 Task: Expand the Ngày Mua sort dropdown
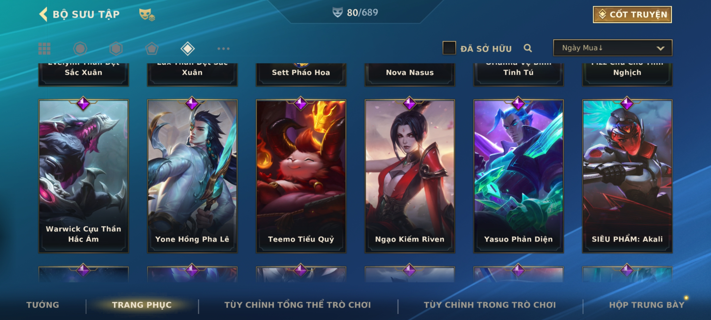pyautogui.click(x=613, y=48)
